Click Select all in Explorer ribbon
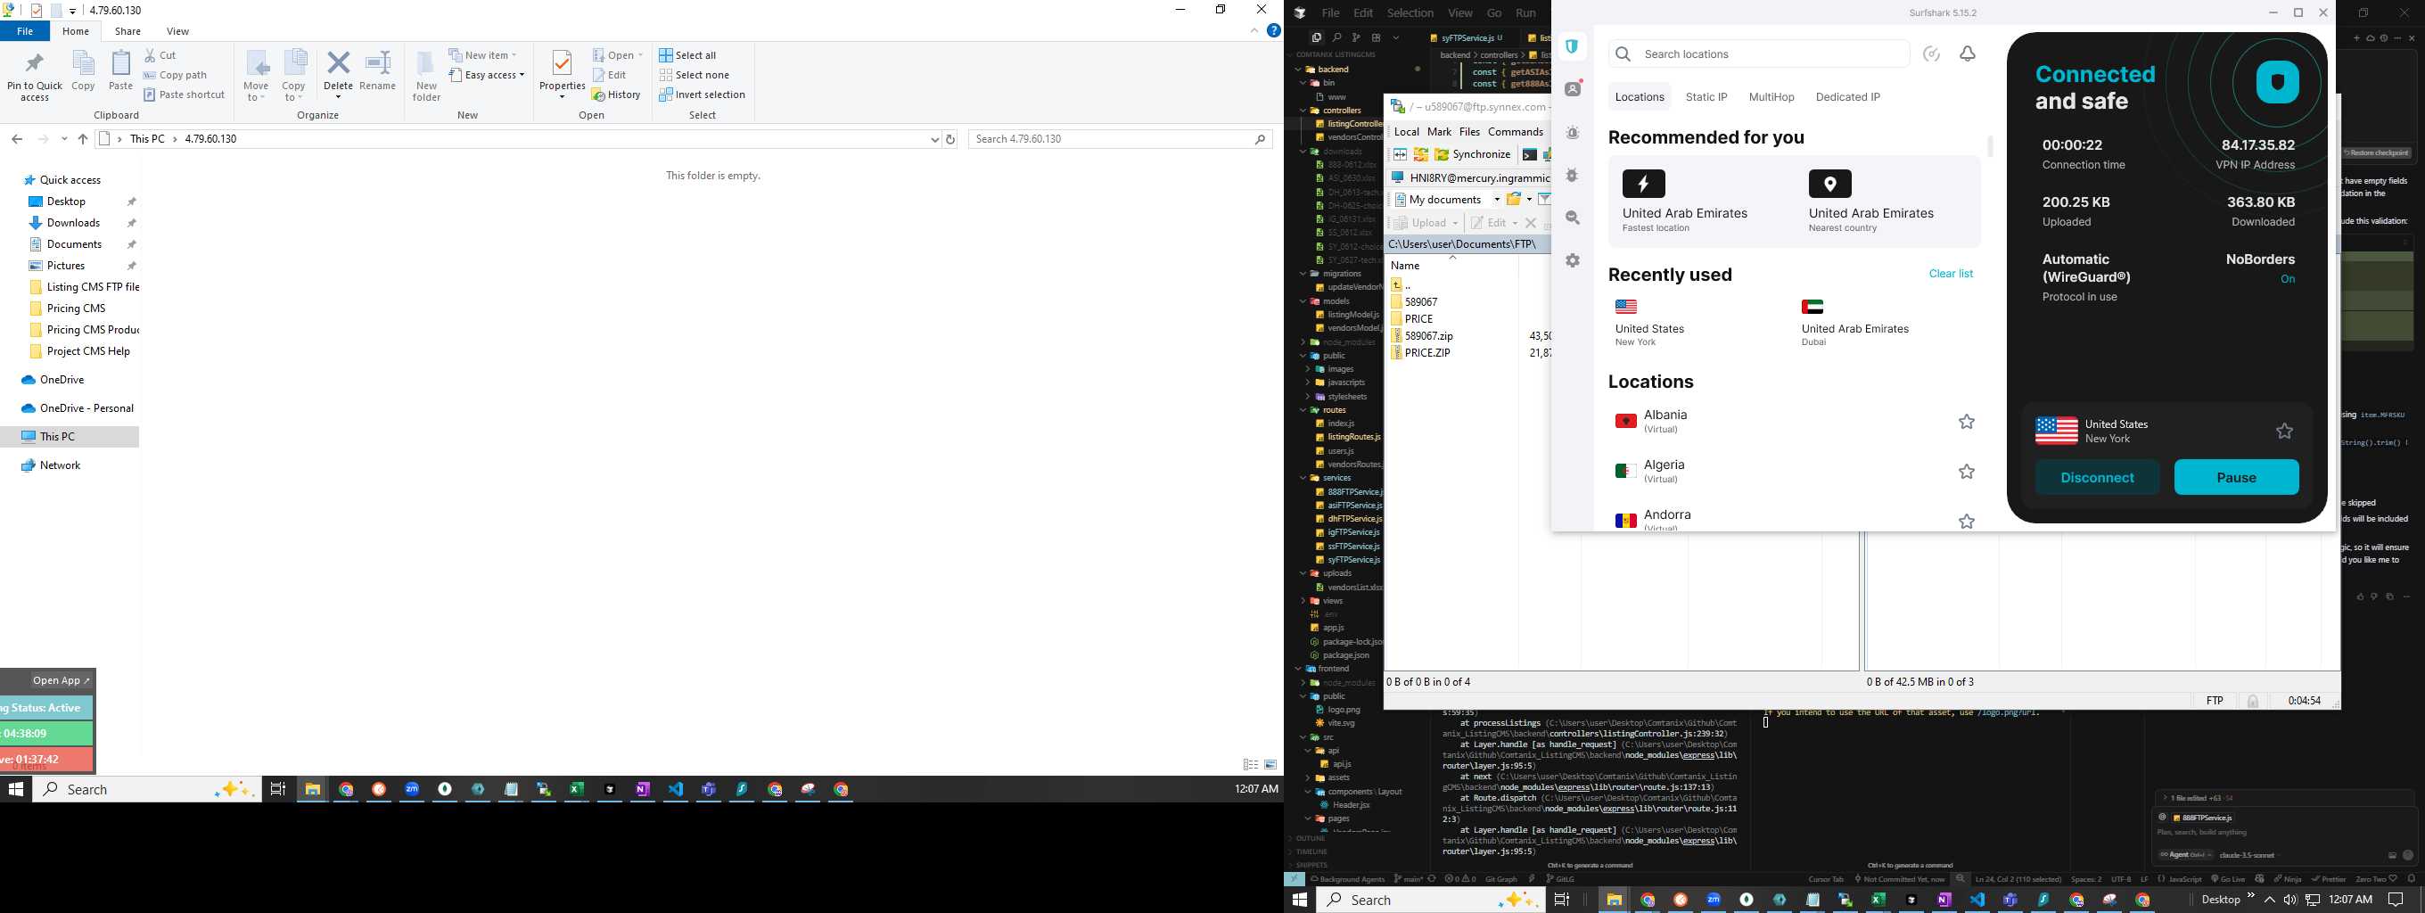This screenshot has height=913, width=2425. pos(687,55)
